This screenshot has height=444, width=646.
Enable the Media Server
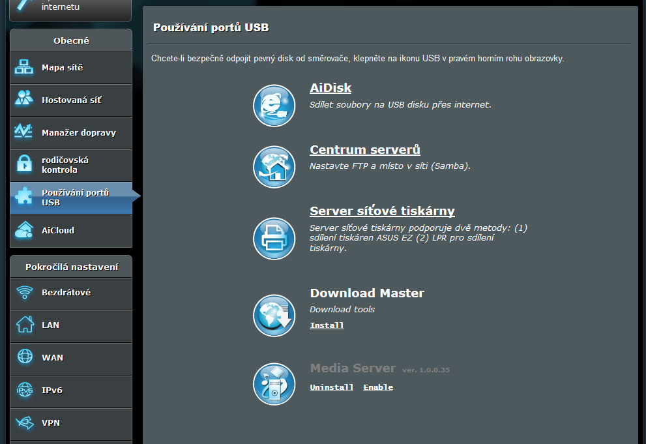(x=378, y=387)
